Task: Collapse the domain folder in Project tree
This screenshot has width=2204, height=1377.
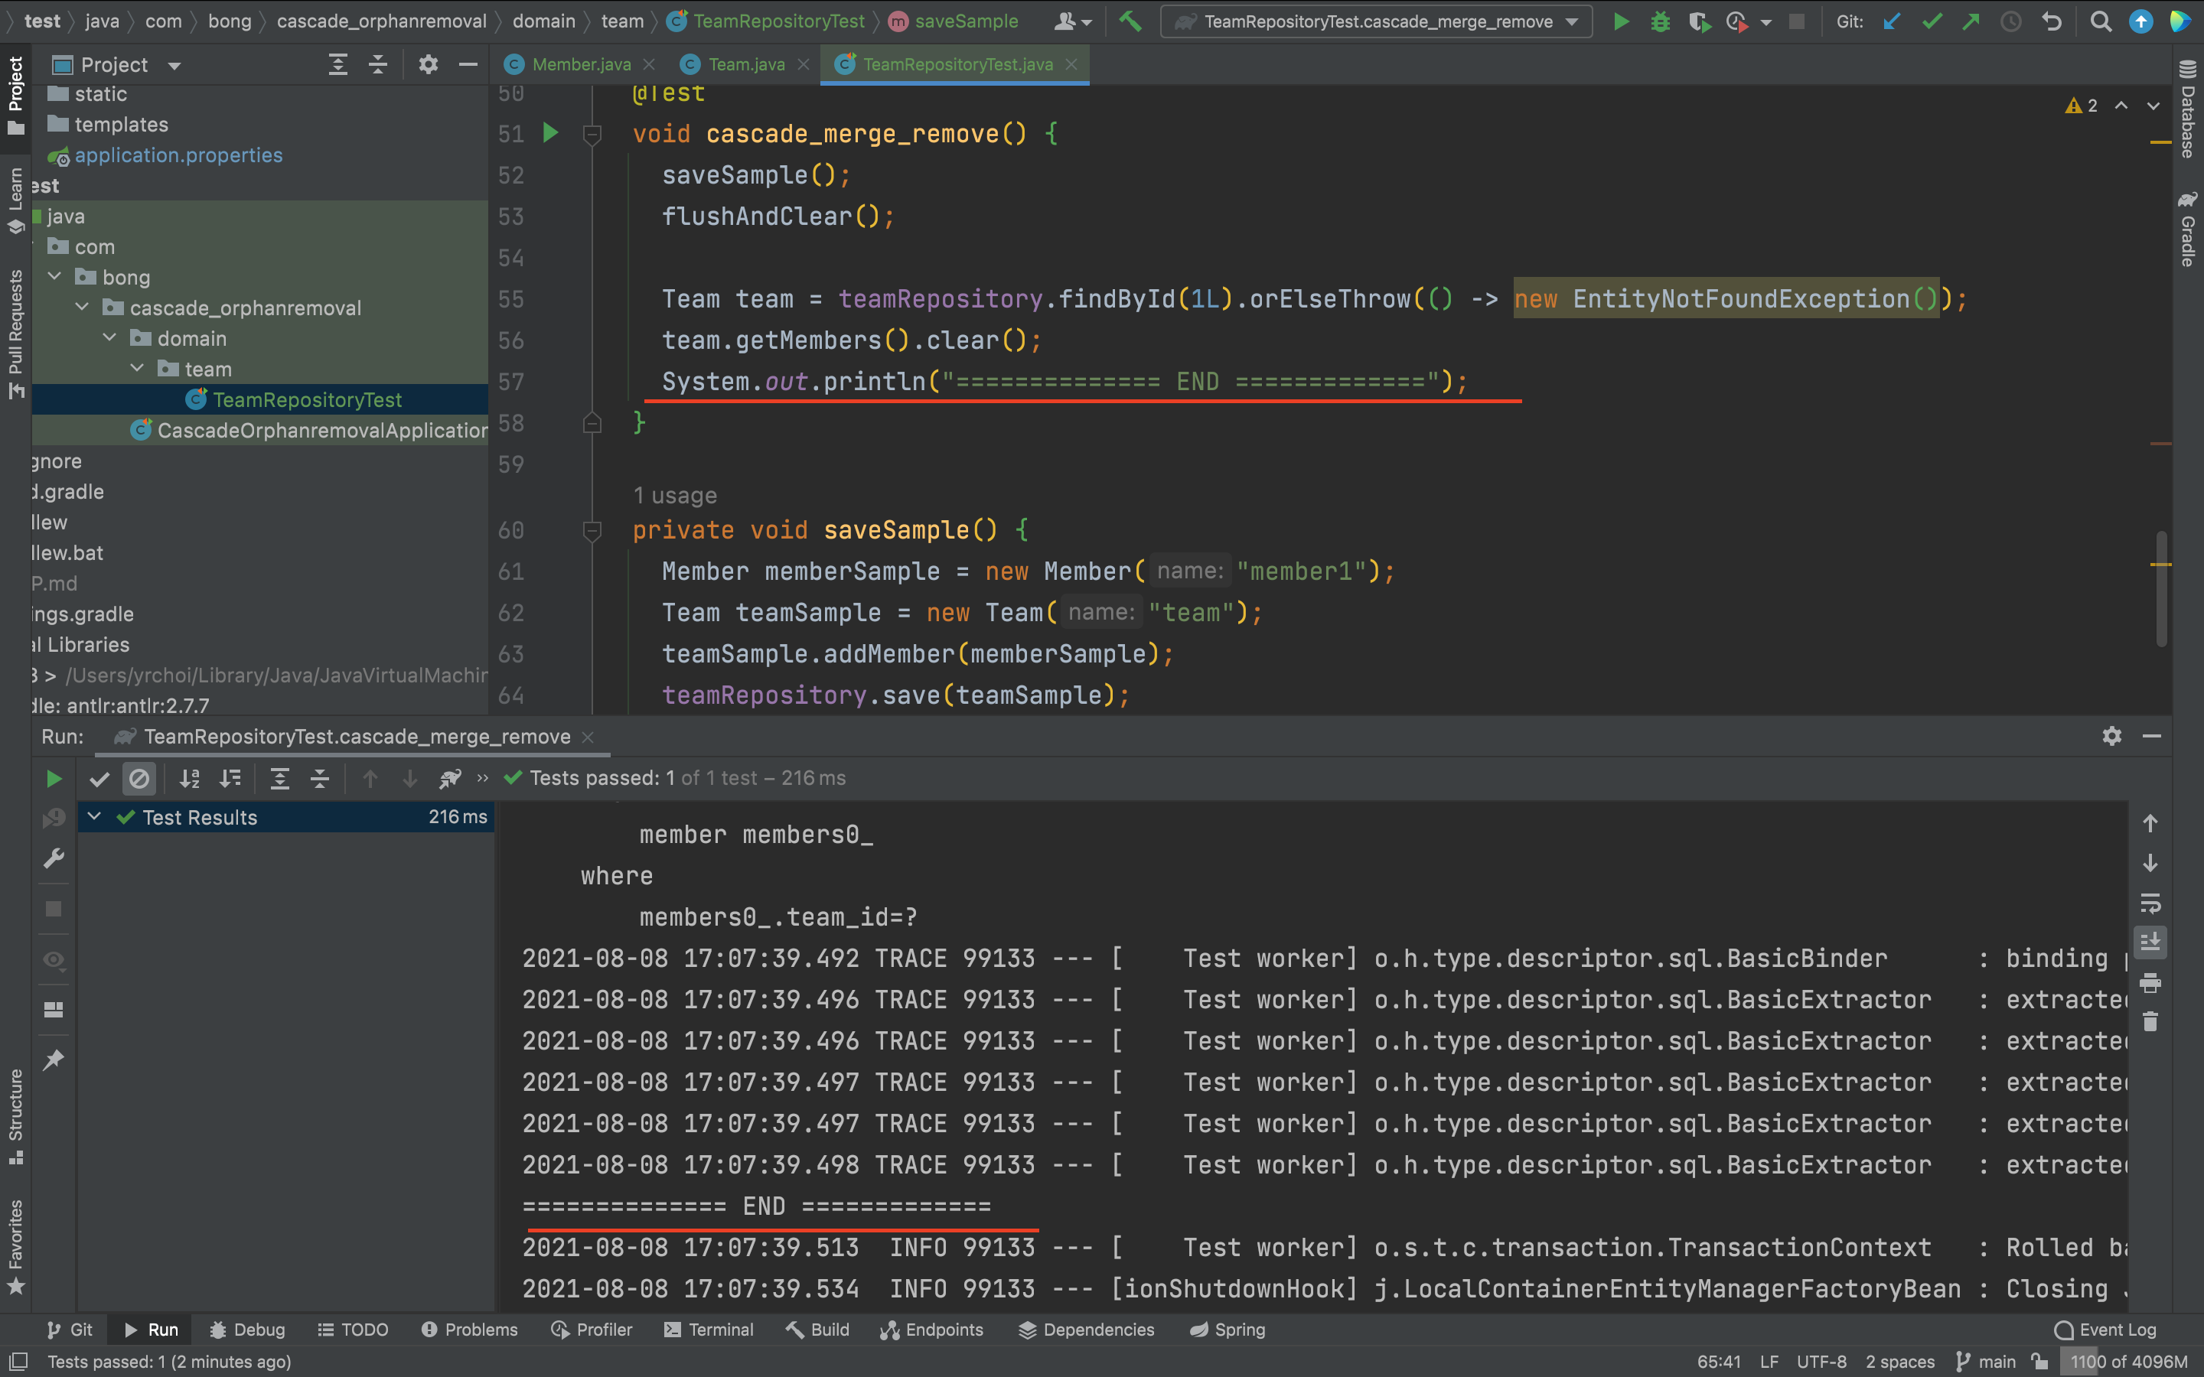Action: (109, 338)
